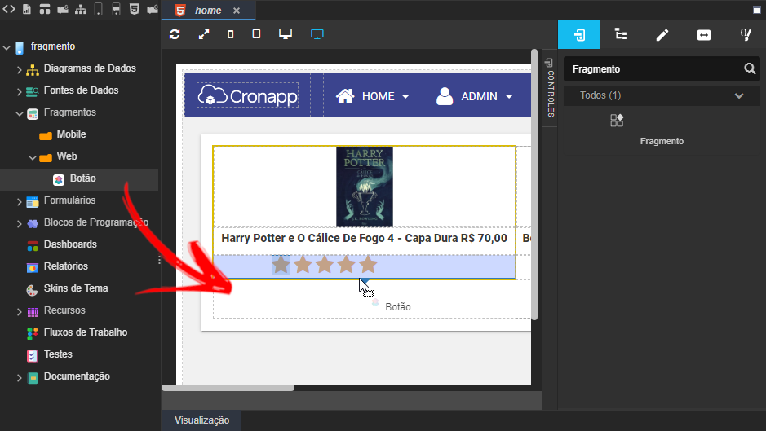Click the code brackets icon in top toolbar
Screen dimensions: 766x431
(9, 9)
